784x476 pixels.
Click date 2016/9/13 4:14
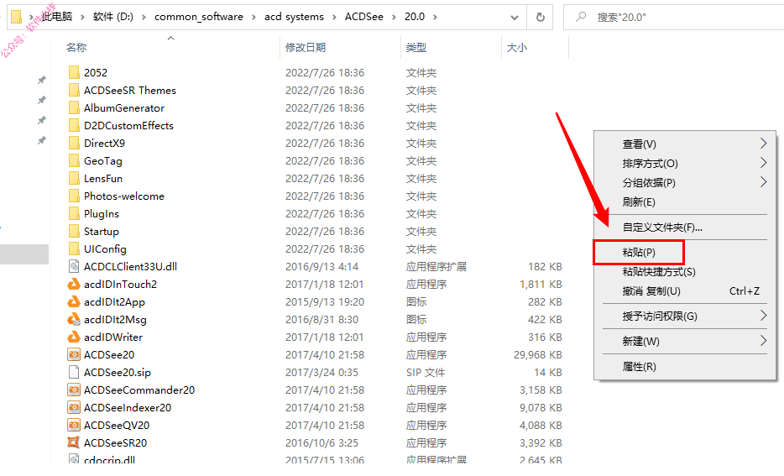[321, 266]
